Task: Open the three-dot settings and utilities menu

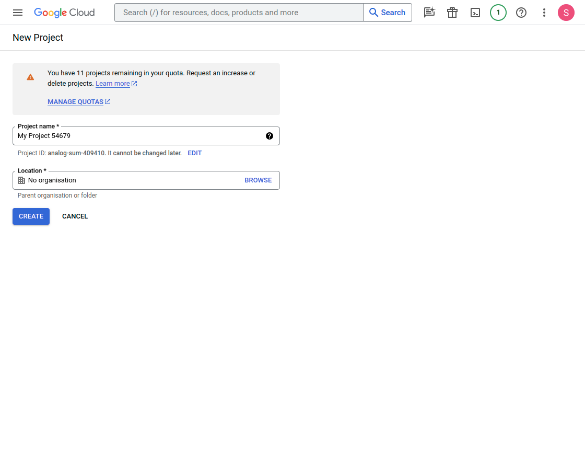Action: (x=544, y=13)
